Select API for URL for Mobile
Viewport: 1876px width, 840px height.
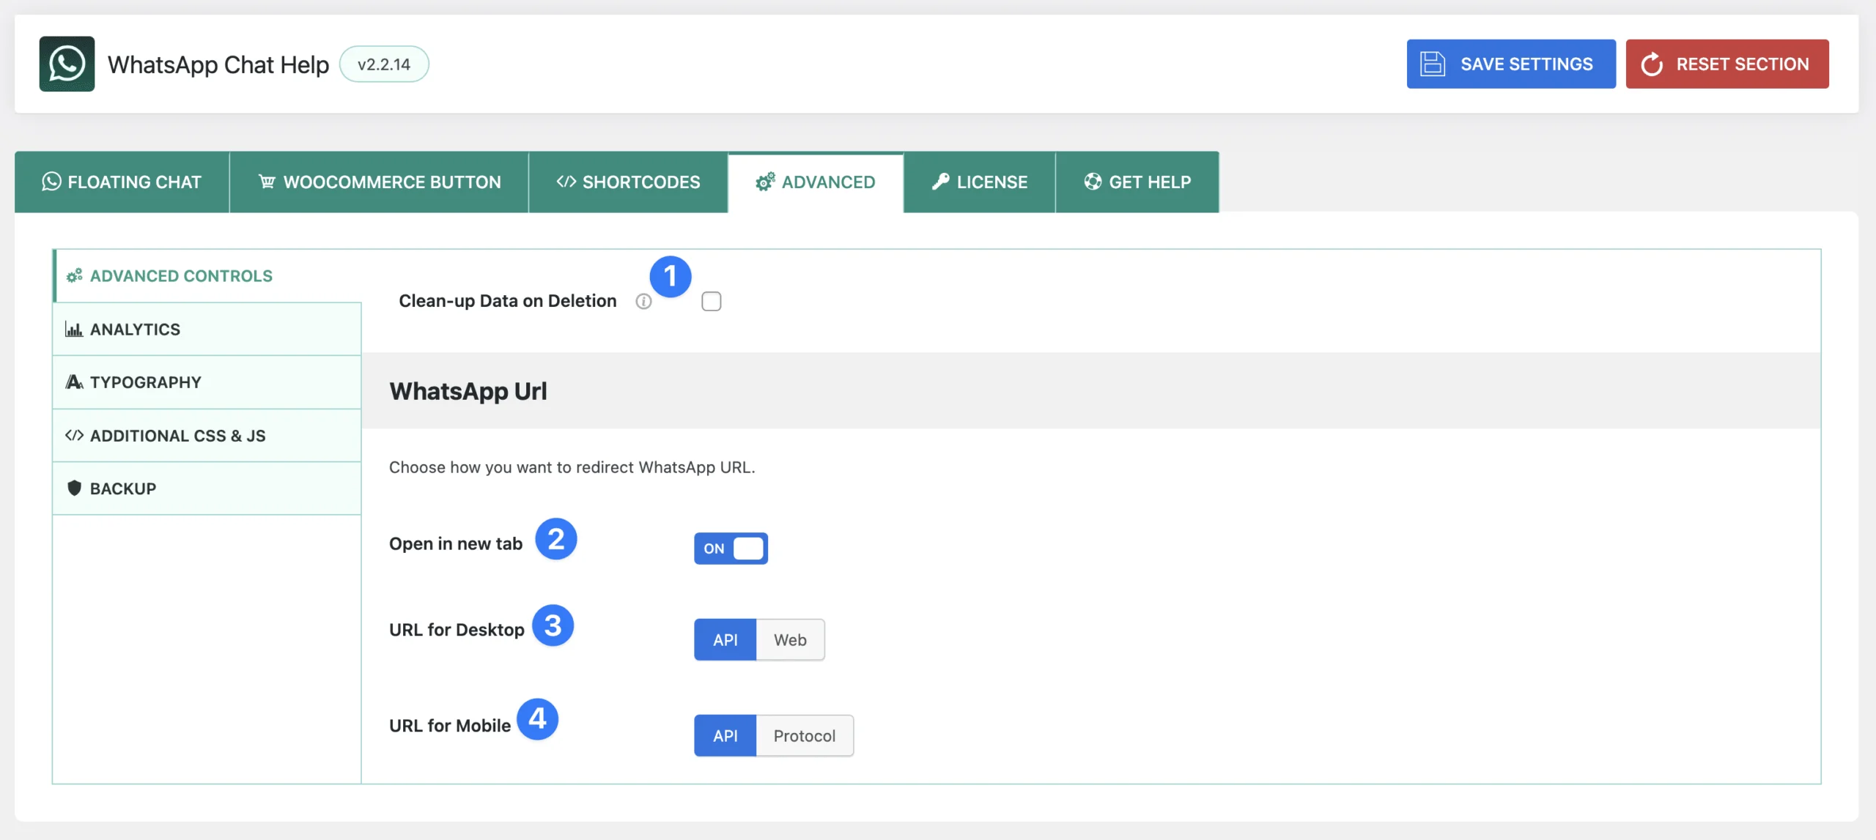[x=725, y=736]
